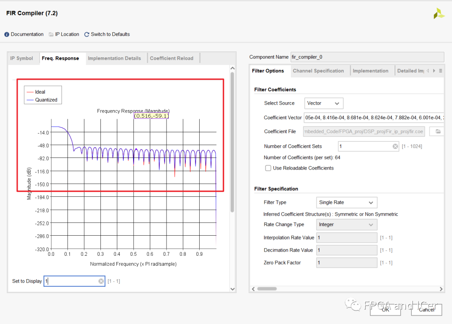Click Switch to Defaults
Viewport: 452px width, 324px height.
[110, 34]
